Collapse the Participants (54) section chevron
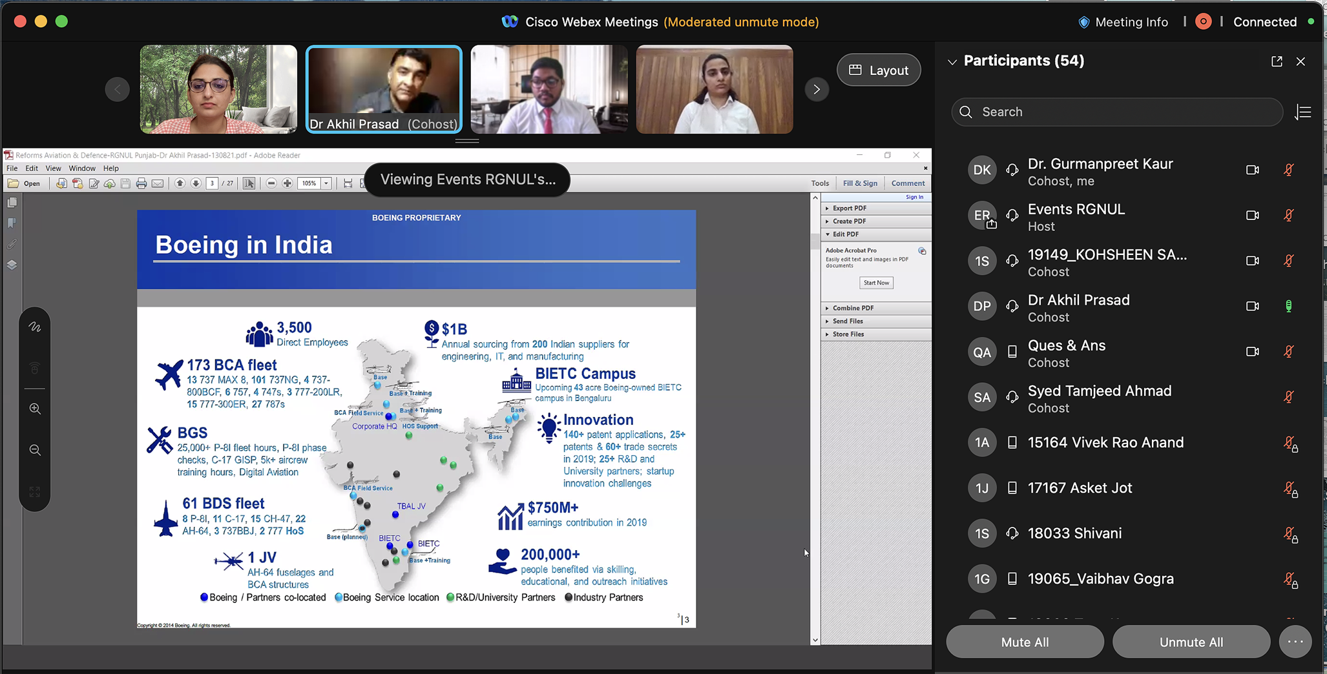The image size is (1327, 674). (952, 62)
